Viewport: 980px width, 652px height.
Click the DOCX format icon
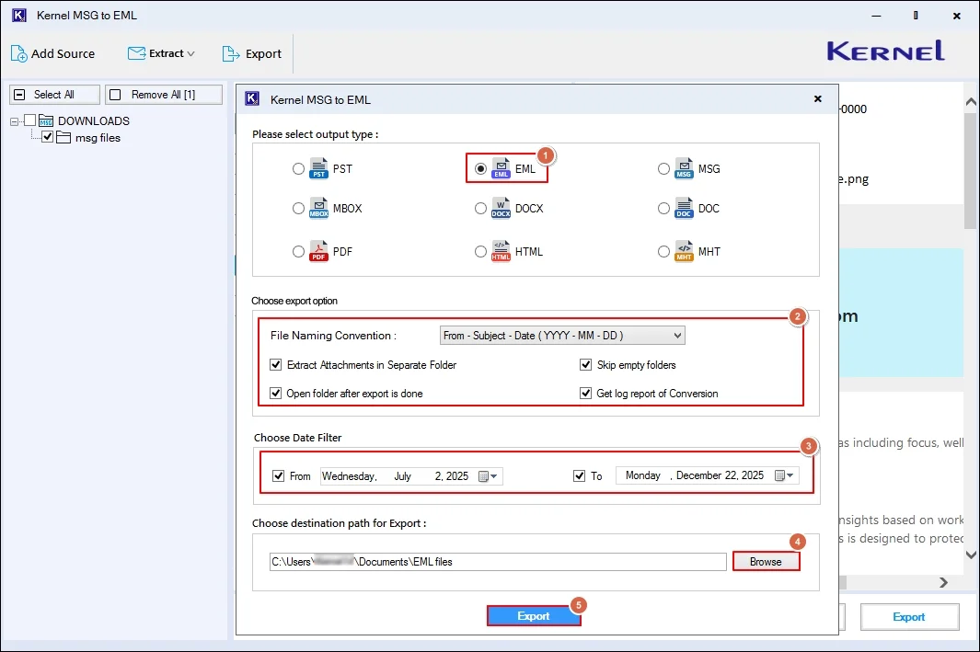[x=500, y=208]
